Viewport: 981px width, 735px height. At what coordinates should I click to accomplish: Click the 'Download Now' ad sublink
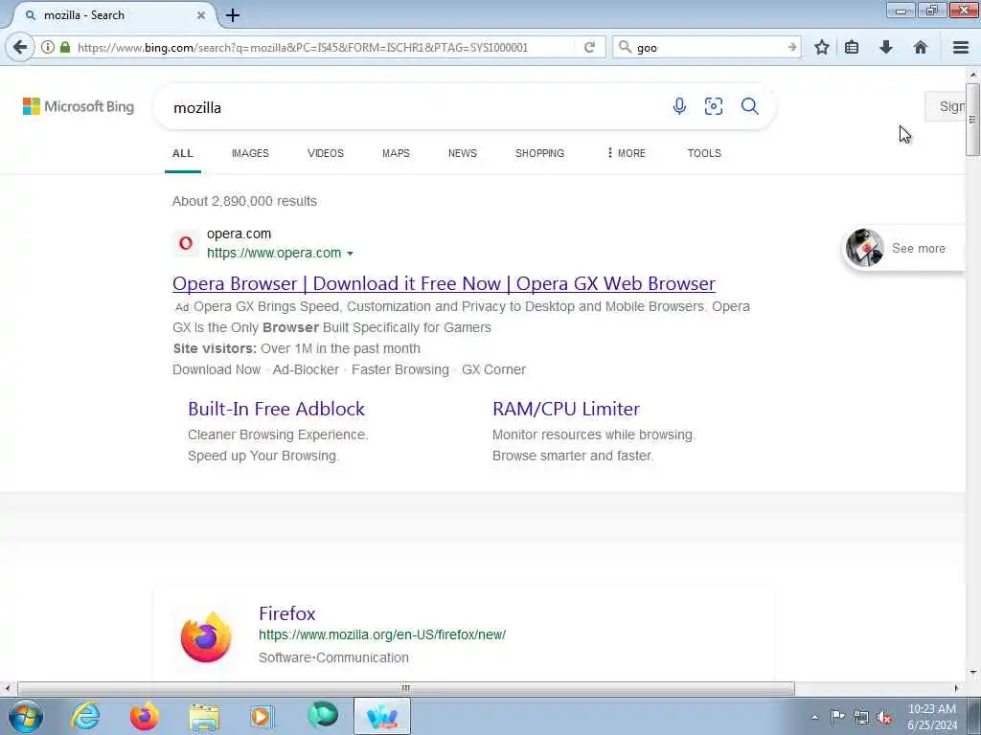pos(217,370)
